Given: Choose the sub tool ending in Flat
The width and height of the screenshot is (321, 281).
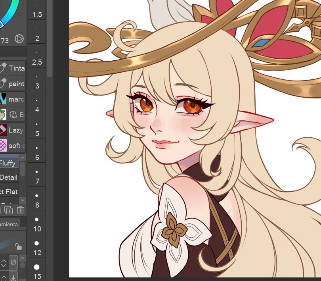Looking at the screenshot, I should 9,192.
